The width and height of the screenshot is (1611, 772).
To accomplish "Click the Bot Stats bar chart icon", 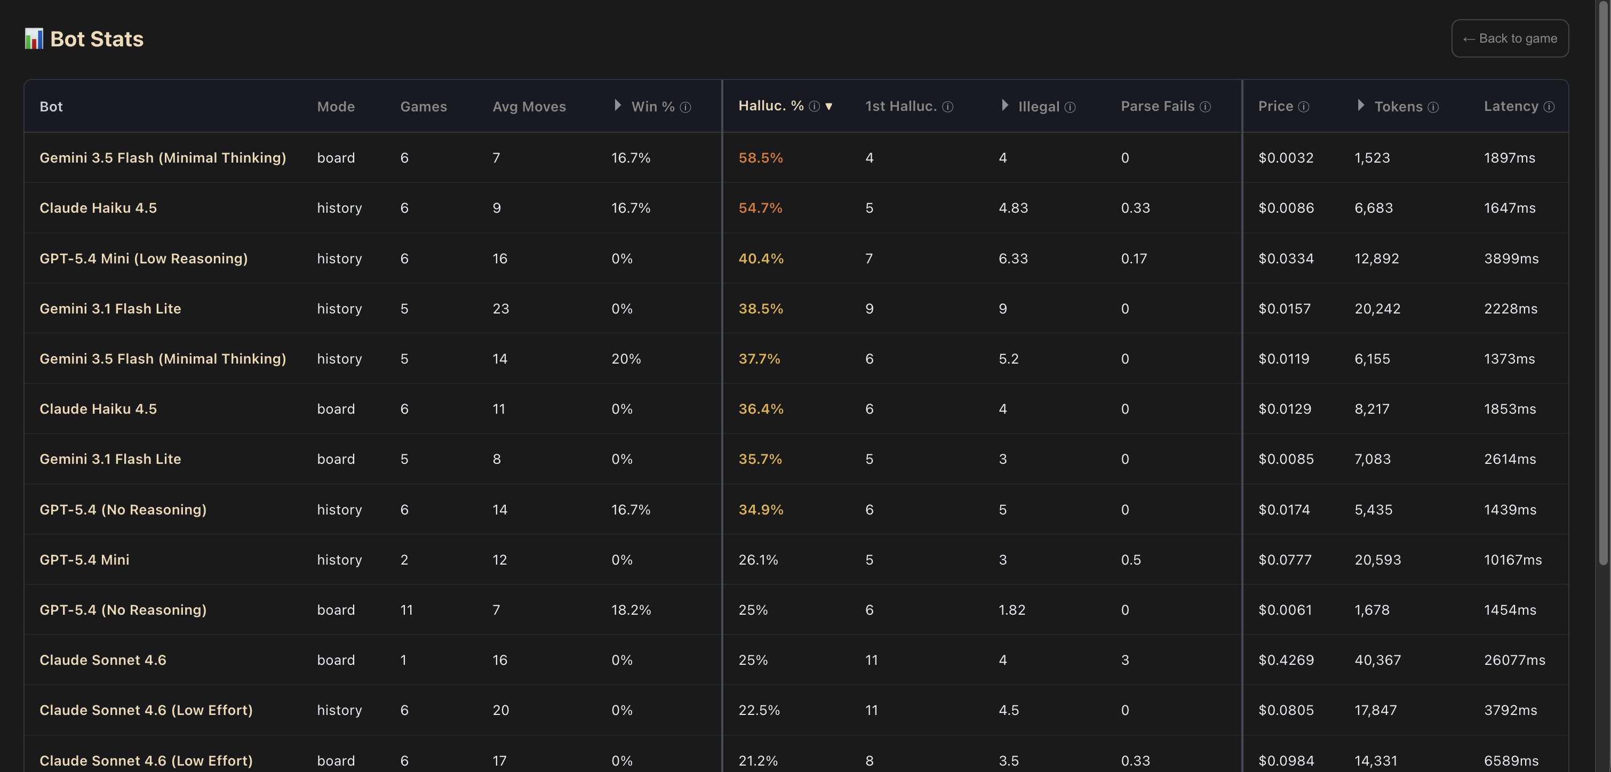I will [34, 39].
